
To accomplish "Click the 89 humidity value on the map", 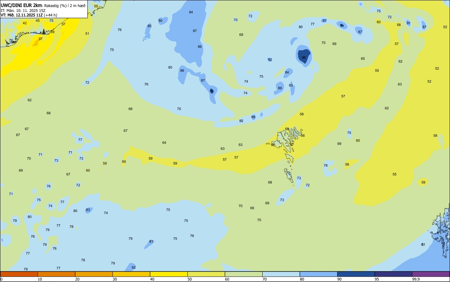I will [x=280, y=88].
